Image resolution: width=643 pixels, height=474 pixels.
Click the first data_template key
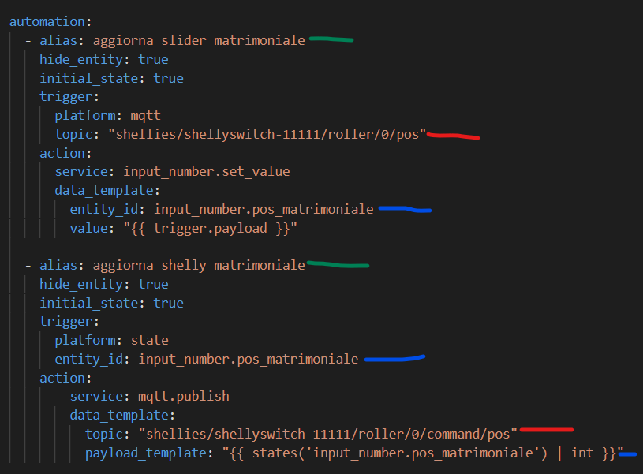click(x=104, y=191)
